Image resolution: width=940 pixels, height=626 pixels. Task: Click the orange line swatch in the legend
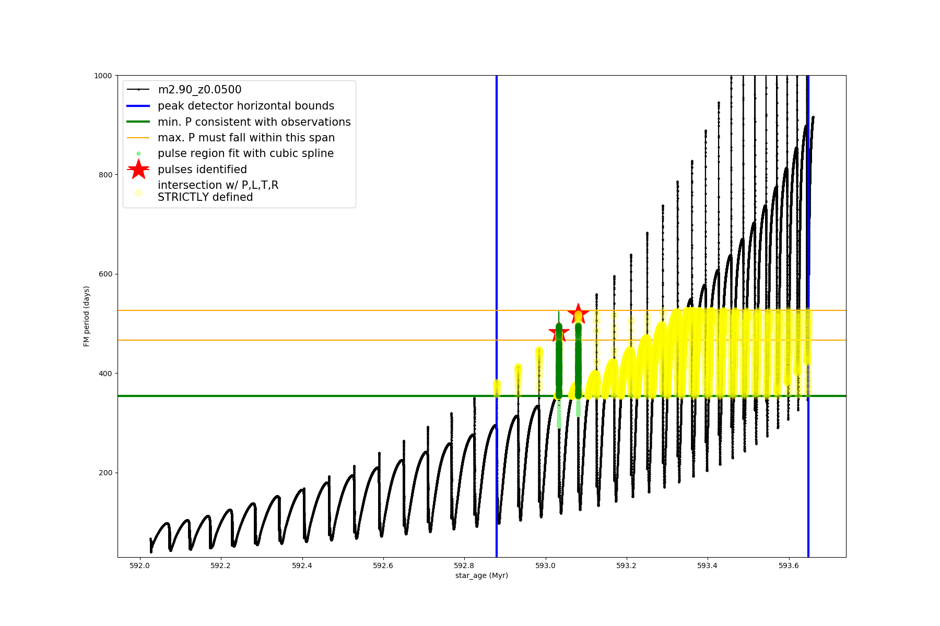pos(138,138)
